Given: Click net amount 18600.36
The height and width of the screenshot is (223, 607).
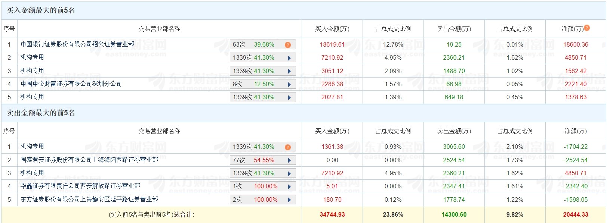Looking at the screenshot, I should [576, 44].
